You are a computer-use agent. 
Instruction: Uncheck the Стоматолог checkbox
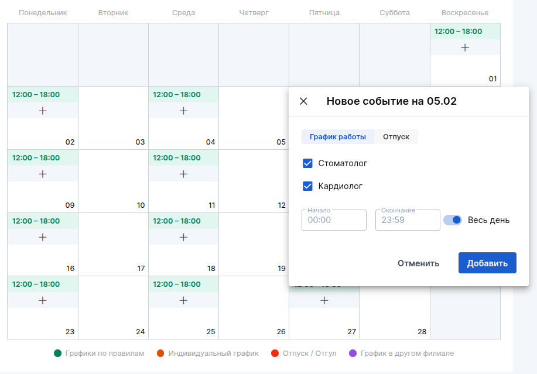pyautogui.click(x=307, y=163)
